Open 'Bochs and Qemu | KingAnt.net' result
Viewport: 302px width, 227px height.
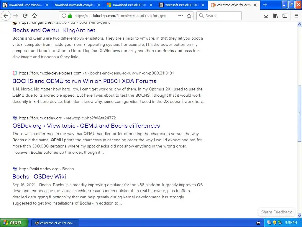pyautogui.click(x=54, y=30)
